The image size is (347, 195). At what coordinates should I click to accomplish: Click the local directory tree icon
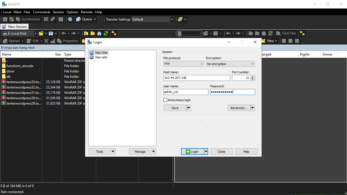point(114,33)
